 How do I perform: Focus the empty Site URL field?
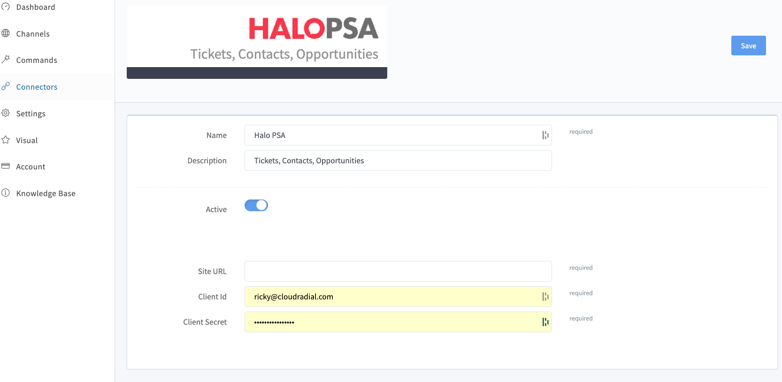[398, 271]
